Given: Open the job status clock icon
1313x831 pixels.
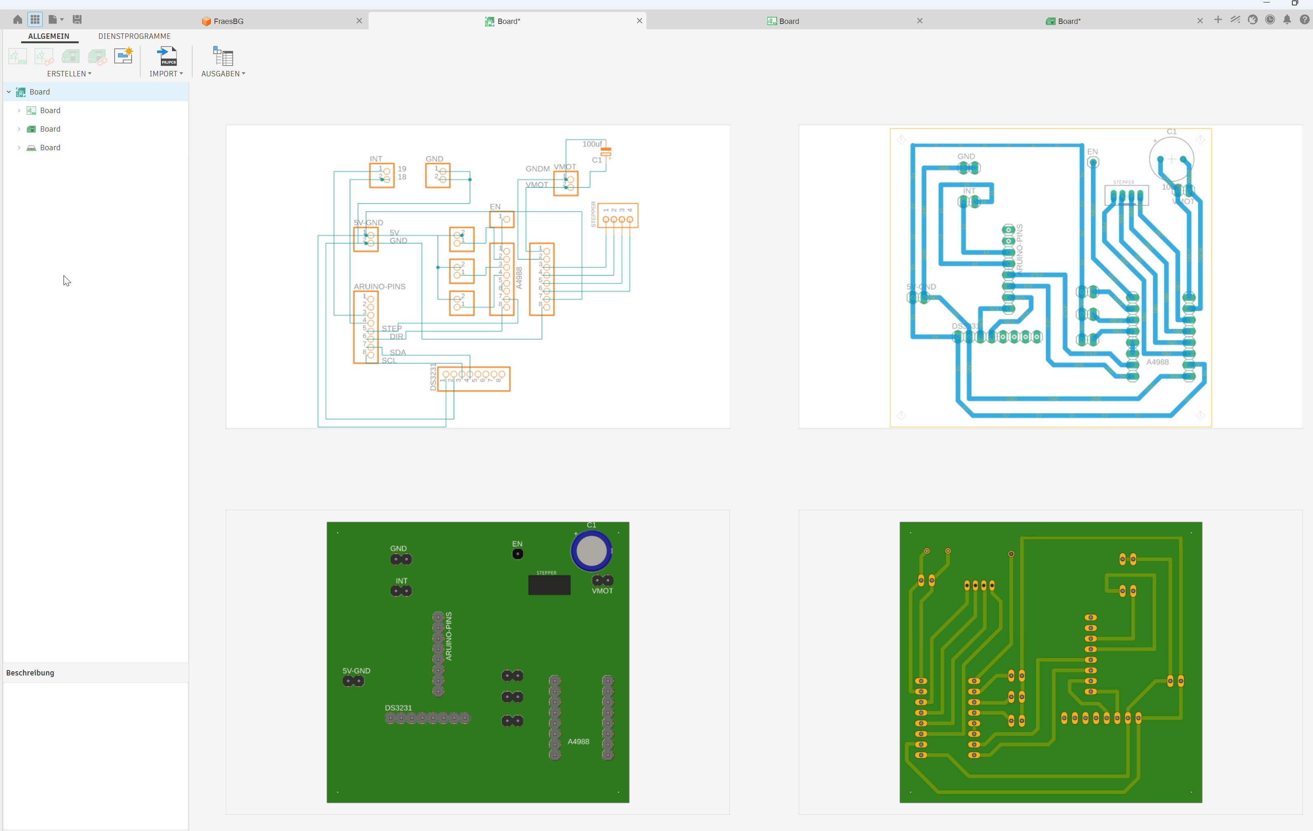Looking at the screenshot, I should click(1270, 20).
